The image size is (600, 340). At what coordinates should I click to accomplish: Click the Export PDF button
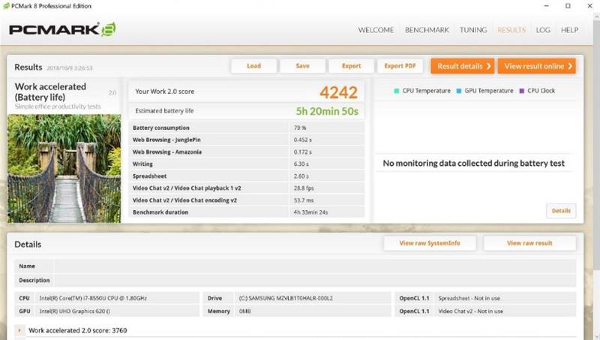pos(400,66)
